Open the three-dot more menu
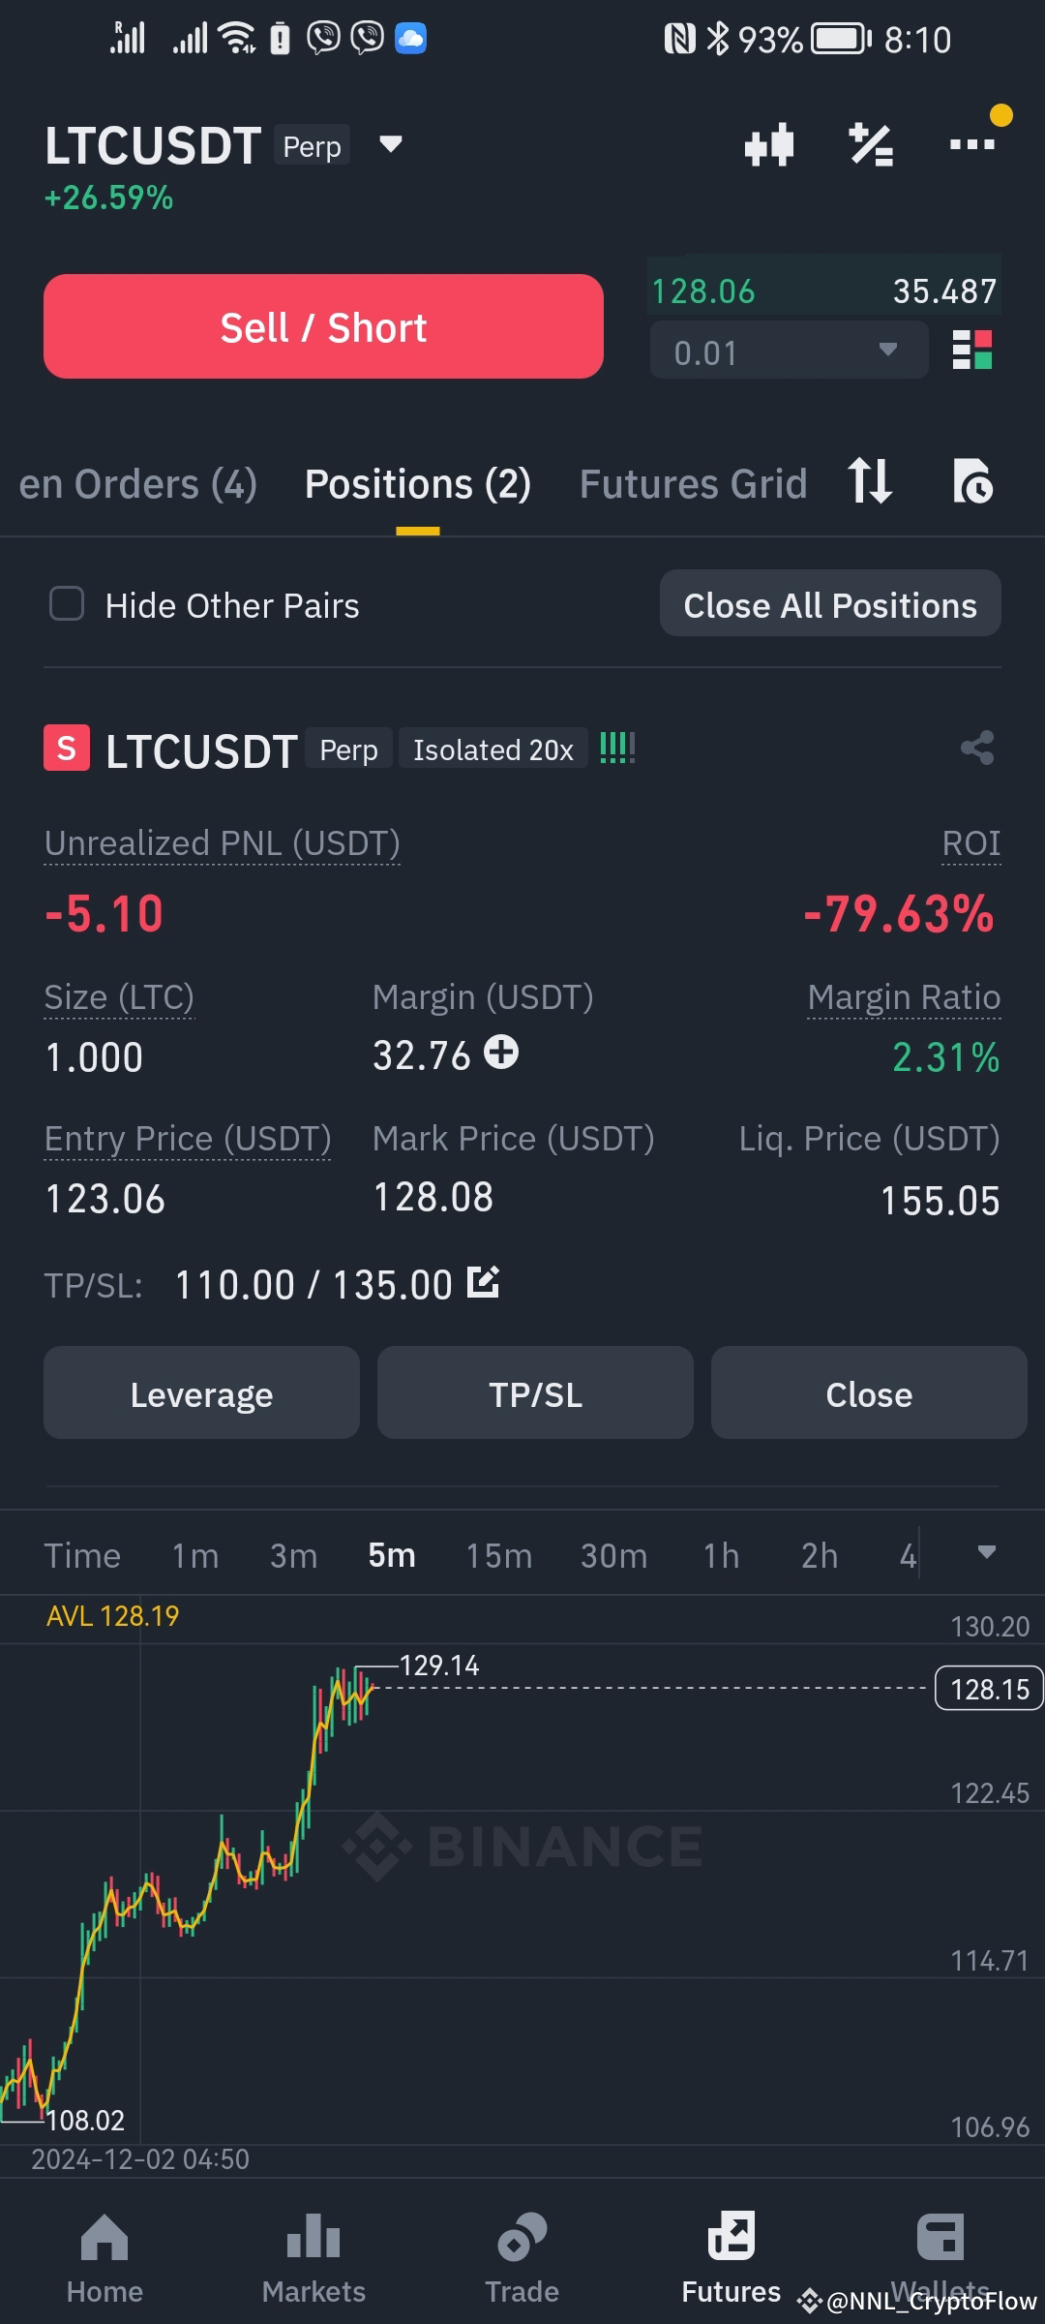Viewport: 1045px width, 2324px height. [x=972, y=145]
